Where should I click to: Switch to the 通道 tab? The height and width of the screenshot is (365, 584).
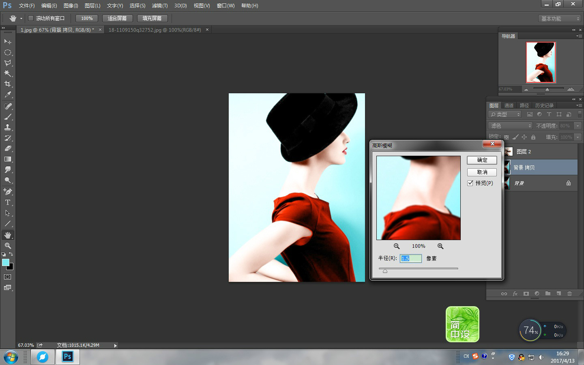pyautogui.click(x=509, y=105)
